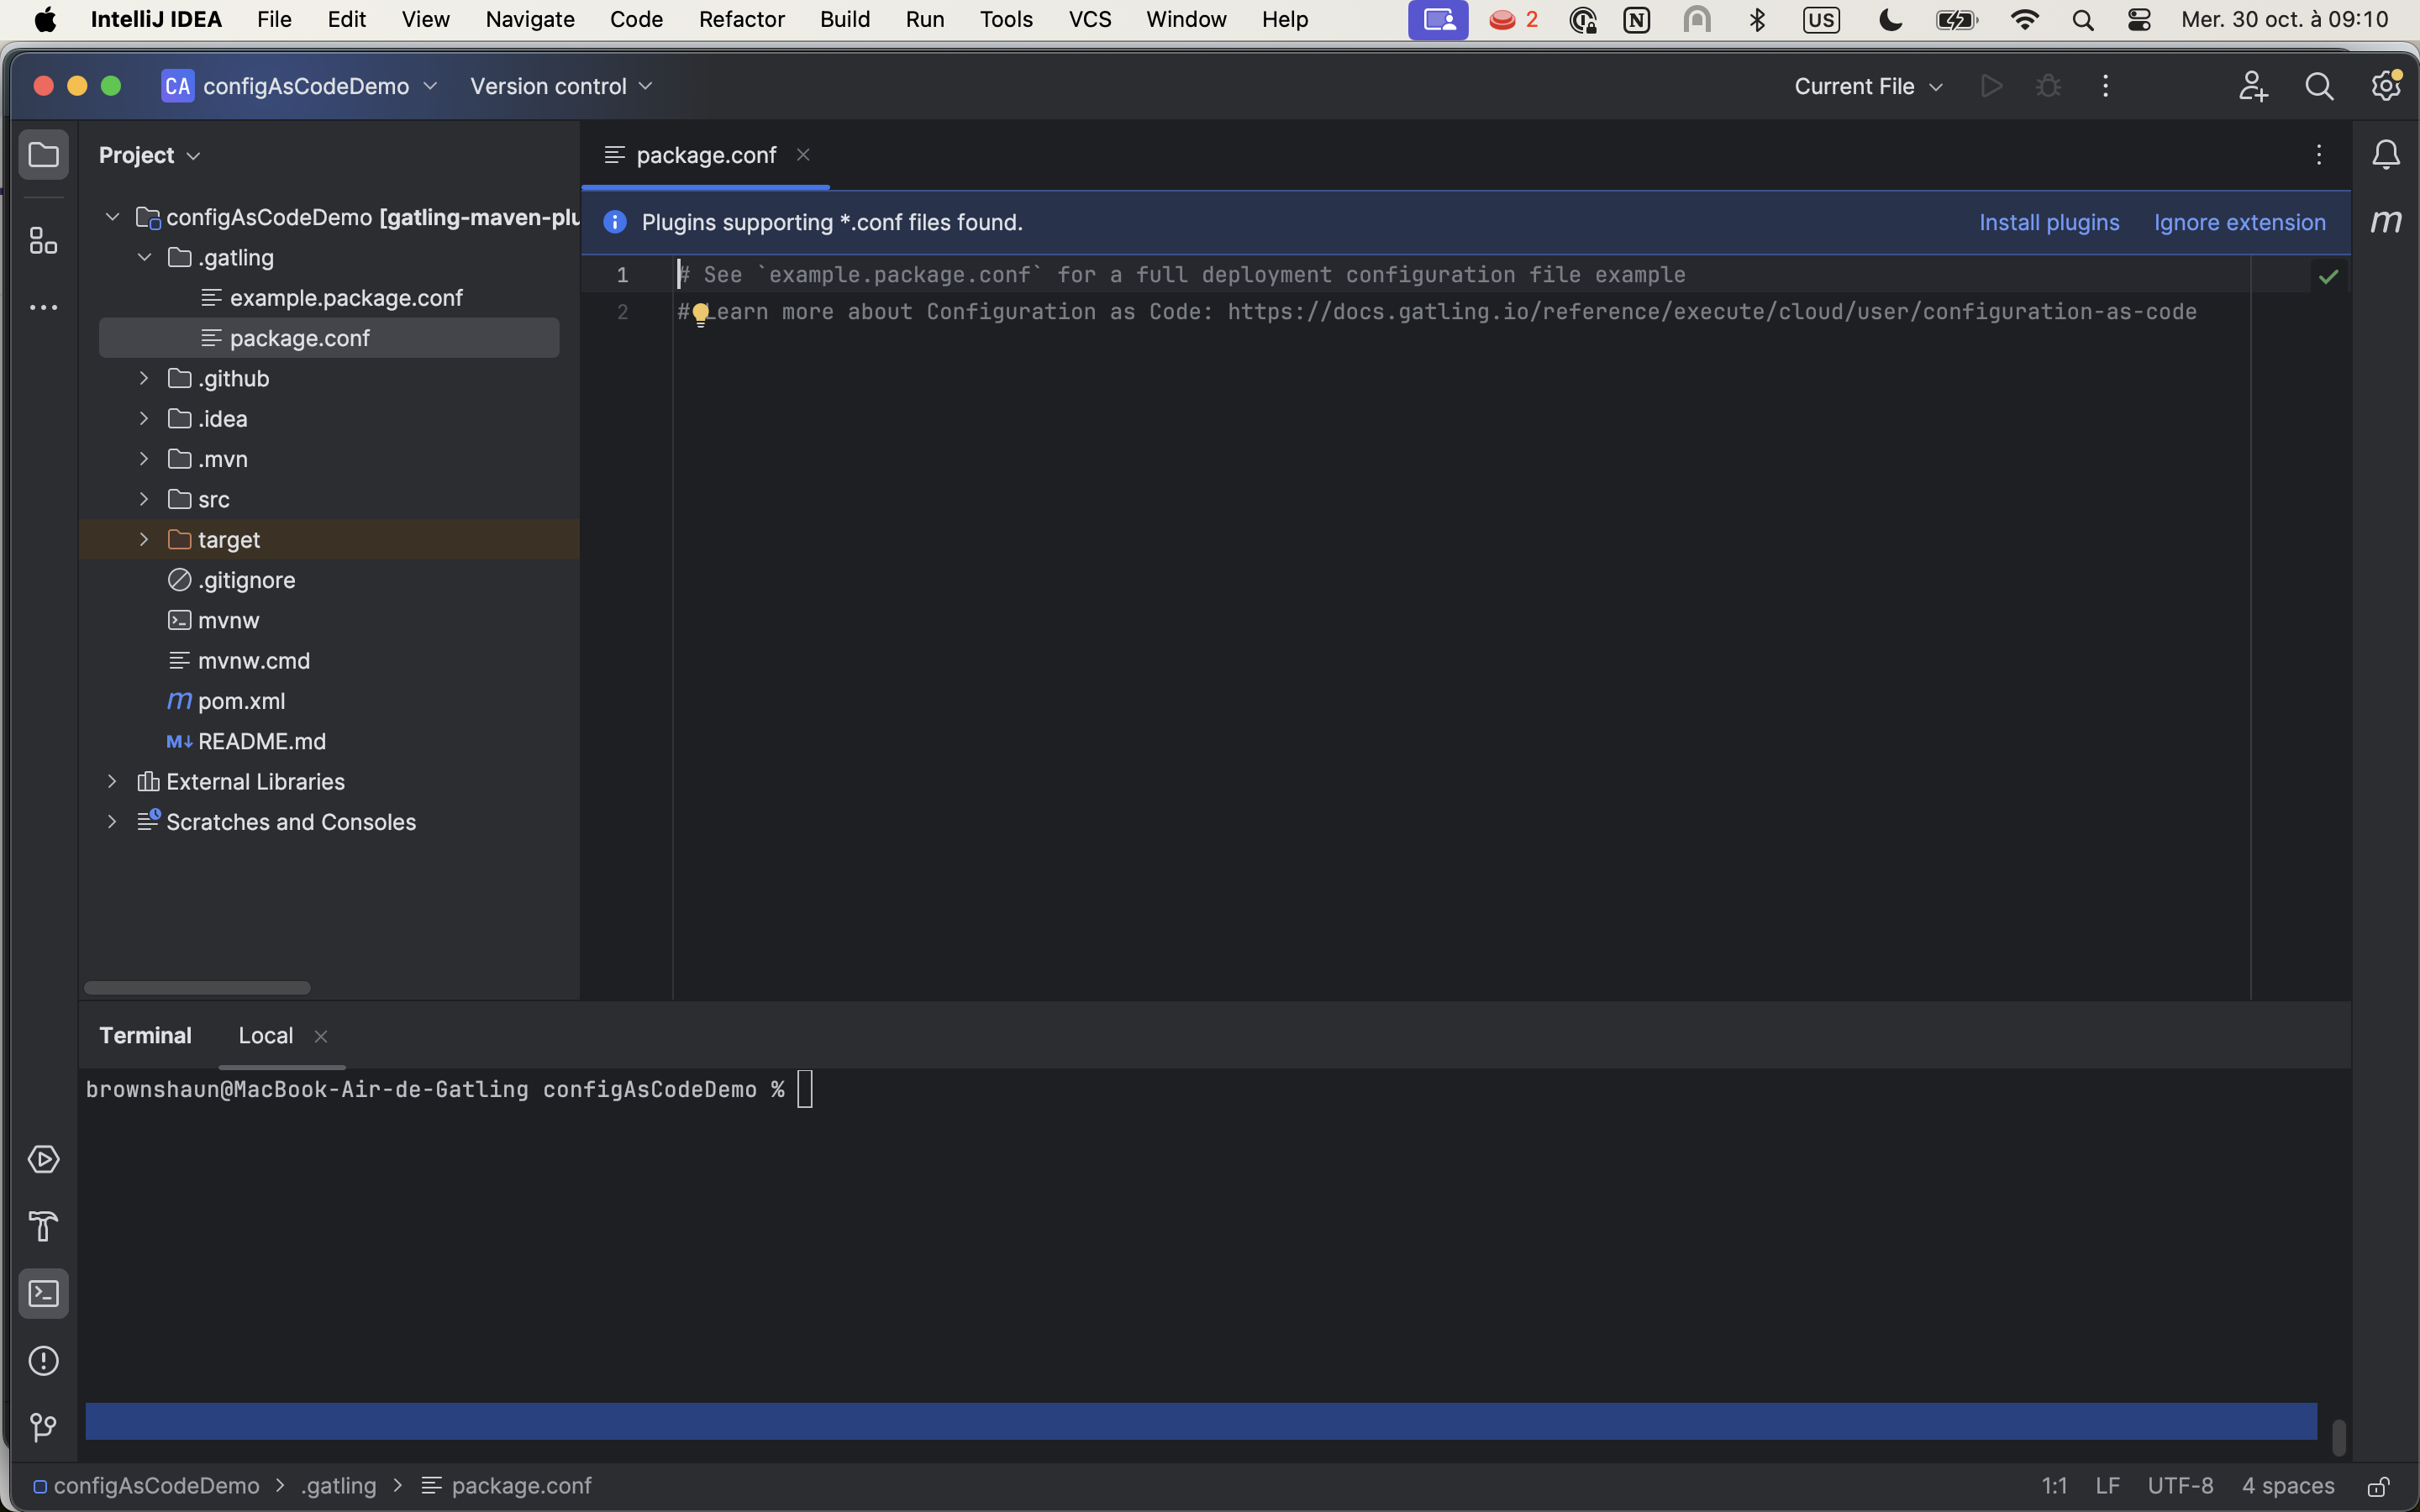Collapse the .gatling folder
This screenshot has width=2420, height=1512.
144,257
